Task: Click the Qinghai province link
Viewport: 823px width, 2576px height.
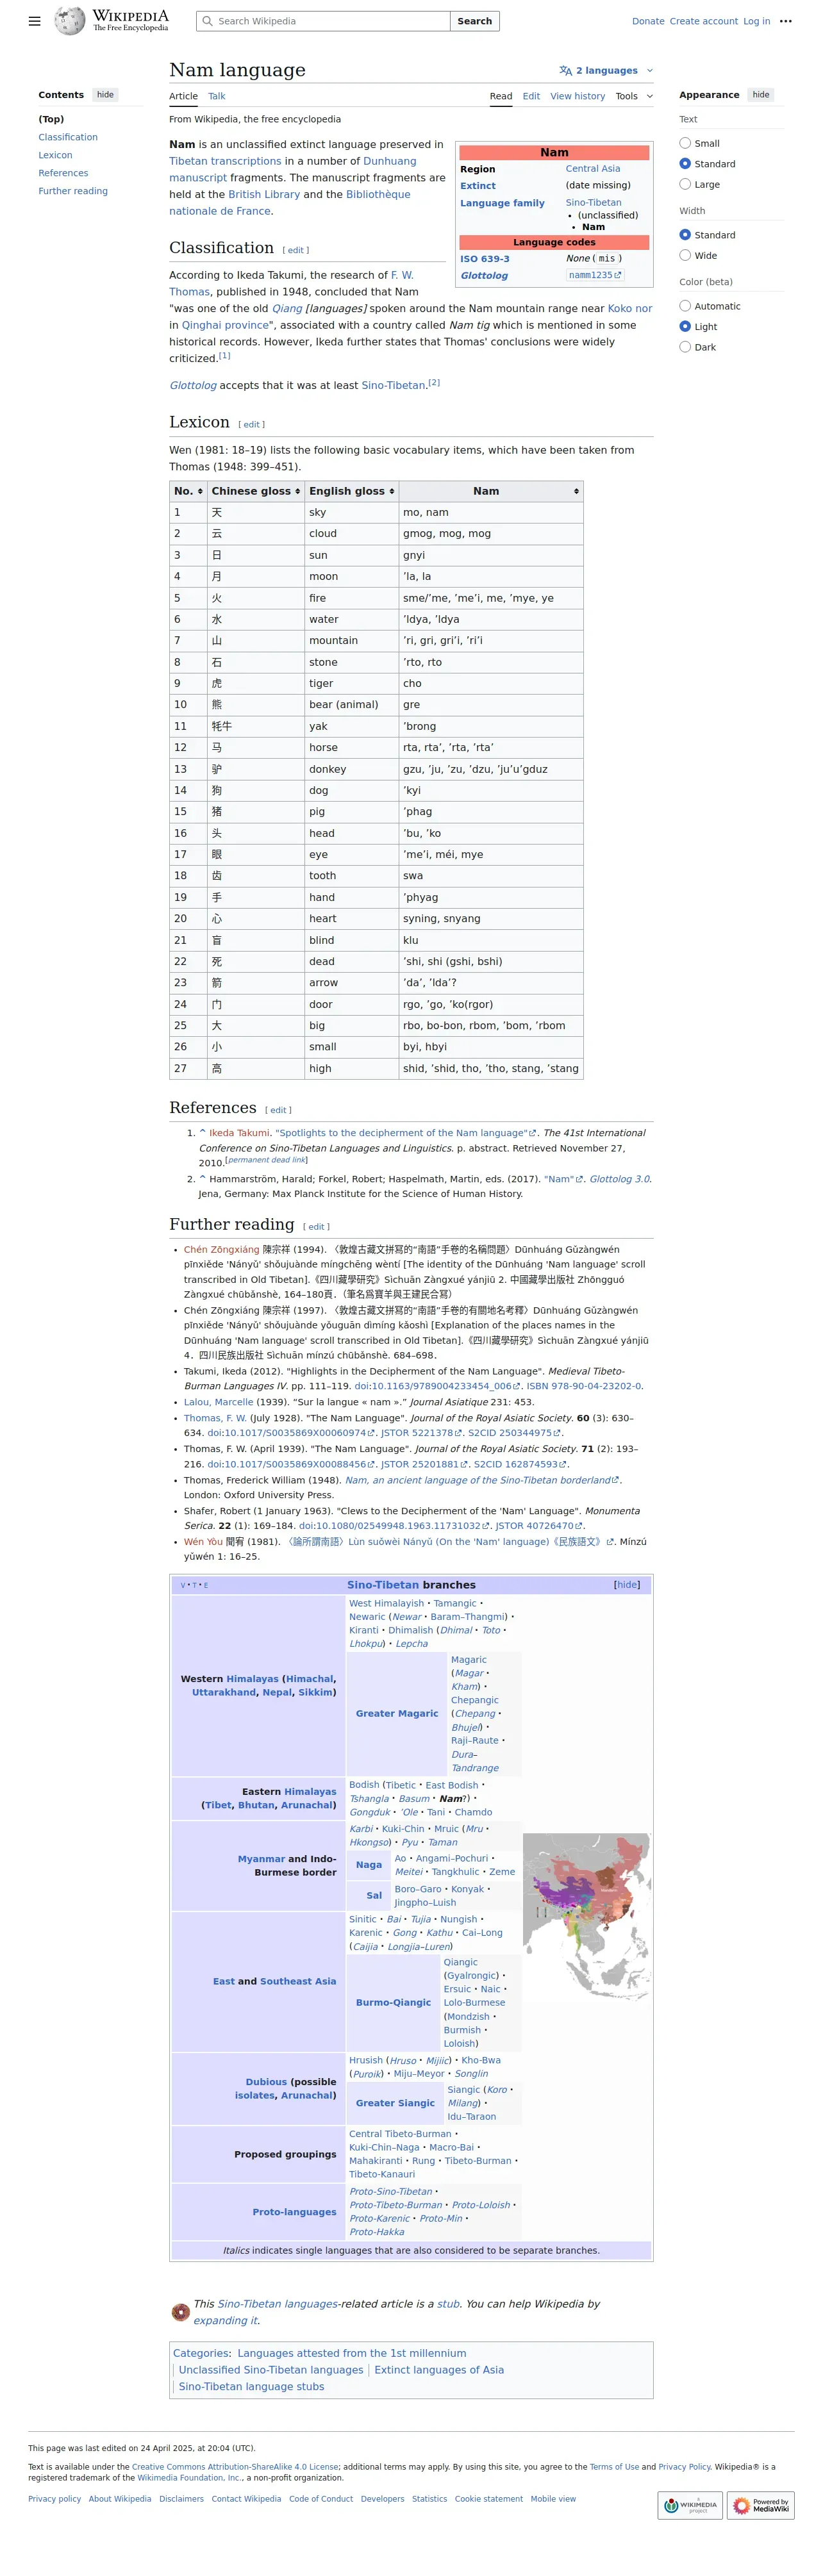Action: point(225,325)
